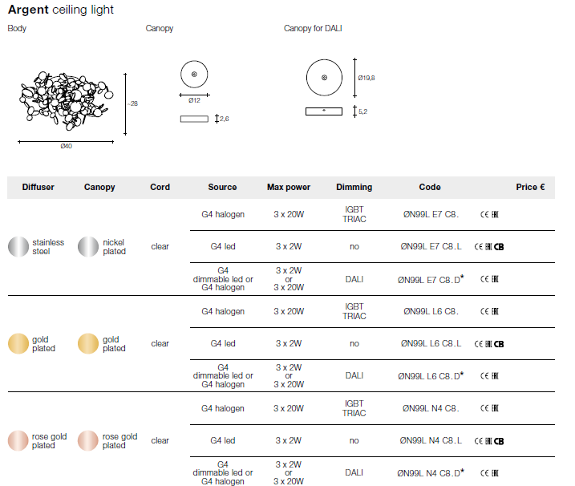
Task: Click the CE mark in ØN99L E7 C8.D row
Action: (x=484, y=279)
